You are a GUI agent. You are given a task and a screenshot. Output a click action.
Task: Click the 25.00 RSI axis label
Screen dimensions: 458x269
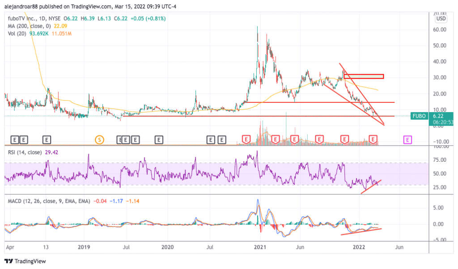440,187
